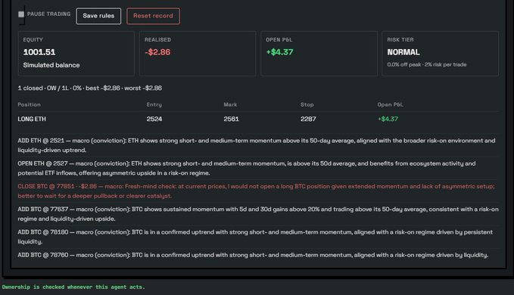
Task: Click the 'ADD BTC @ 77637' log entry
Action: coord(258,214)
